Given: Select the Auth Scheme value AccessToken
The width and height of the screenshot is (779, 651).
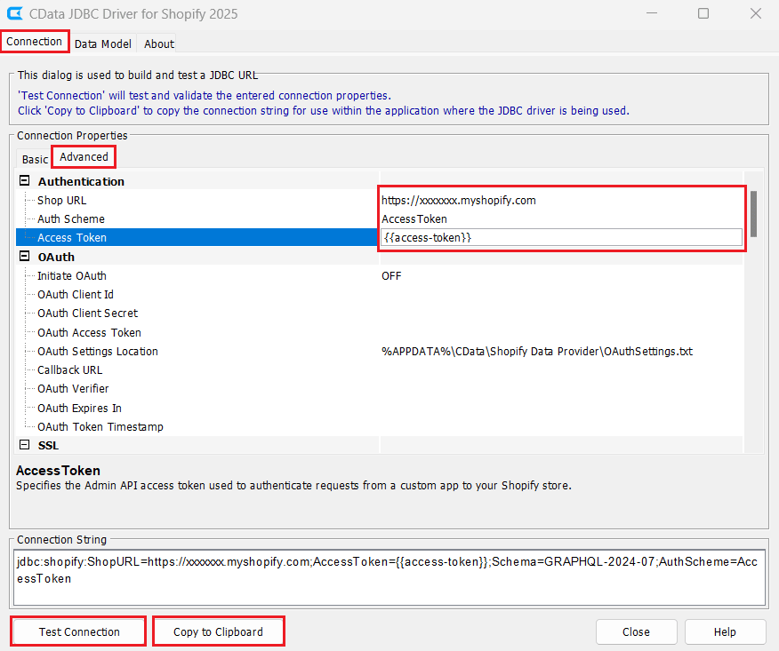Looking at the screenshot, I should pos(414,218).
